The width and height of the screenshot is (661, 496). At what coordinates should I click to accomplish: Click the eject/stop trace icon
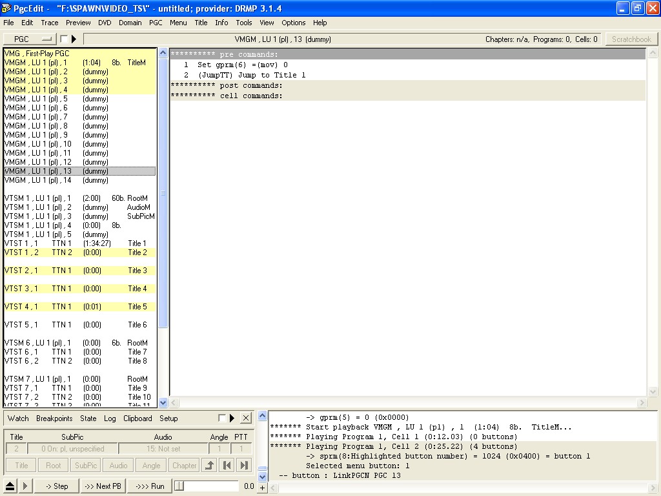[x=10, y=486]
